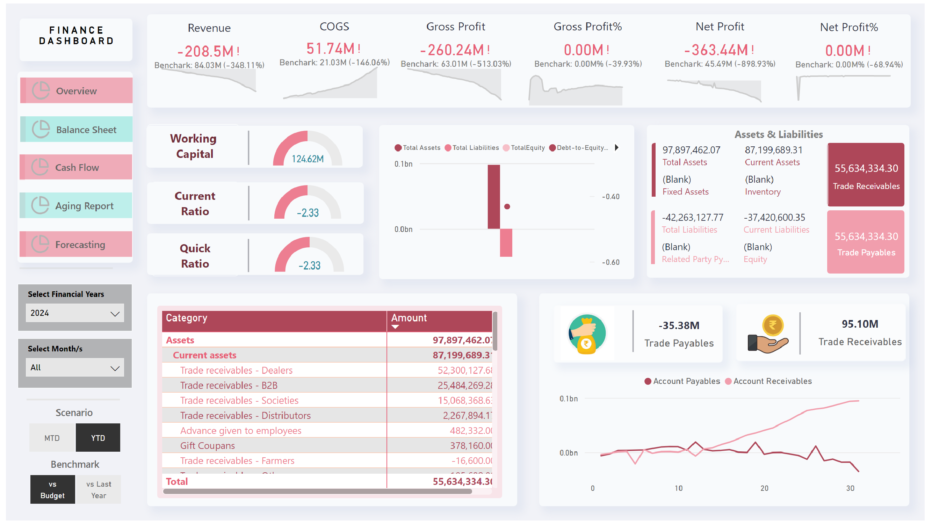This screenshot has height=524, width=932.
Task: Enable the YTD scenario
Action: point(98,438)
